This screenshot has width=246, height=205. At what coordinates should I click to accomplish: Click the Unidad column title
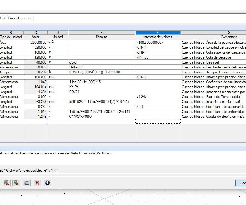[x=58, y=37]
